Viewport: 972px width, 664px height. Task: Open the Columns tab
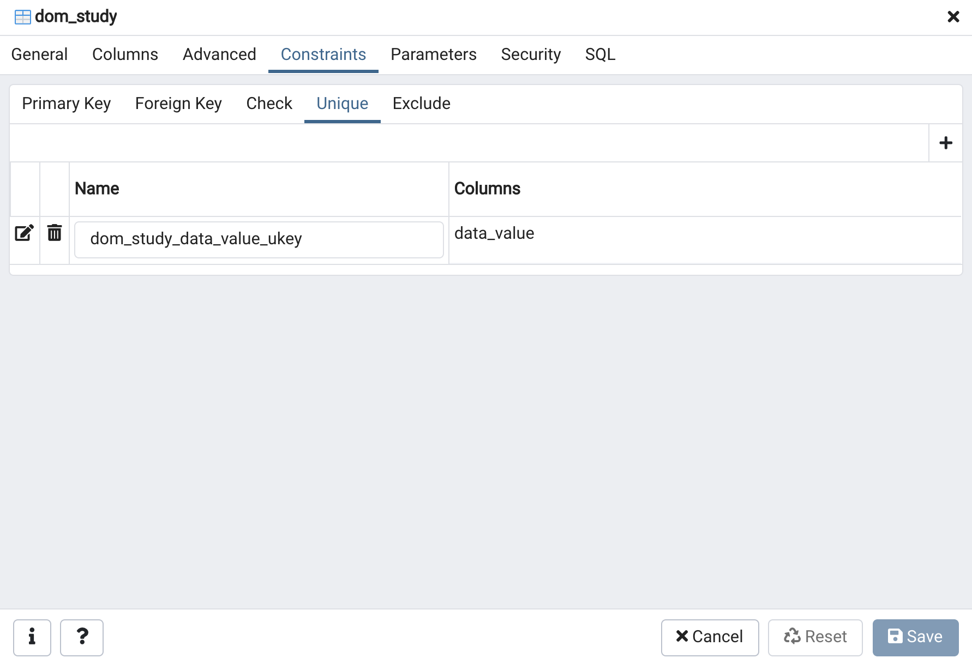coord(125,55)
